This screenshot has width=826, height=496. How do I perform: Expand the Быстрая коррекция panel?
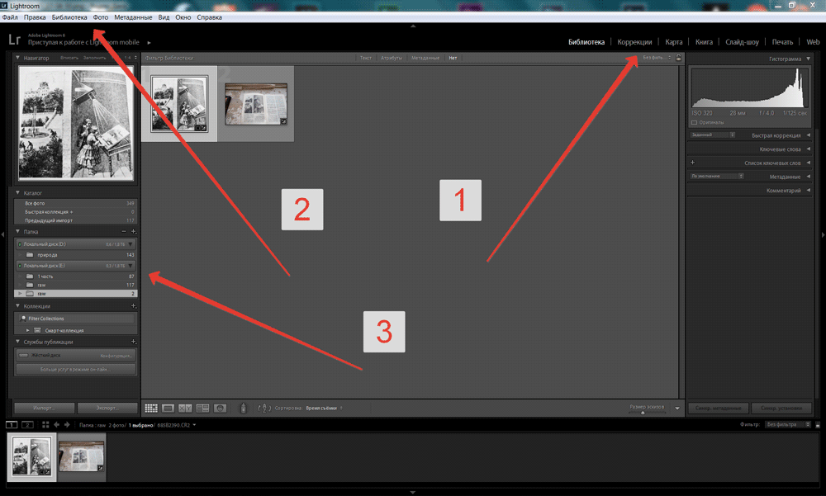808,135
